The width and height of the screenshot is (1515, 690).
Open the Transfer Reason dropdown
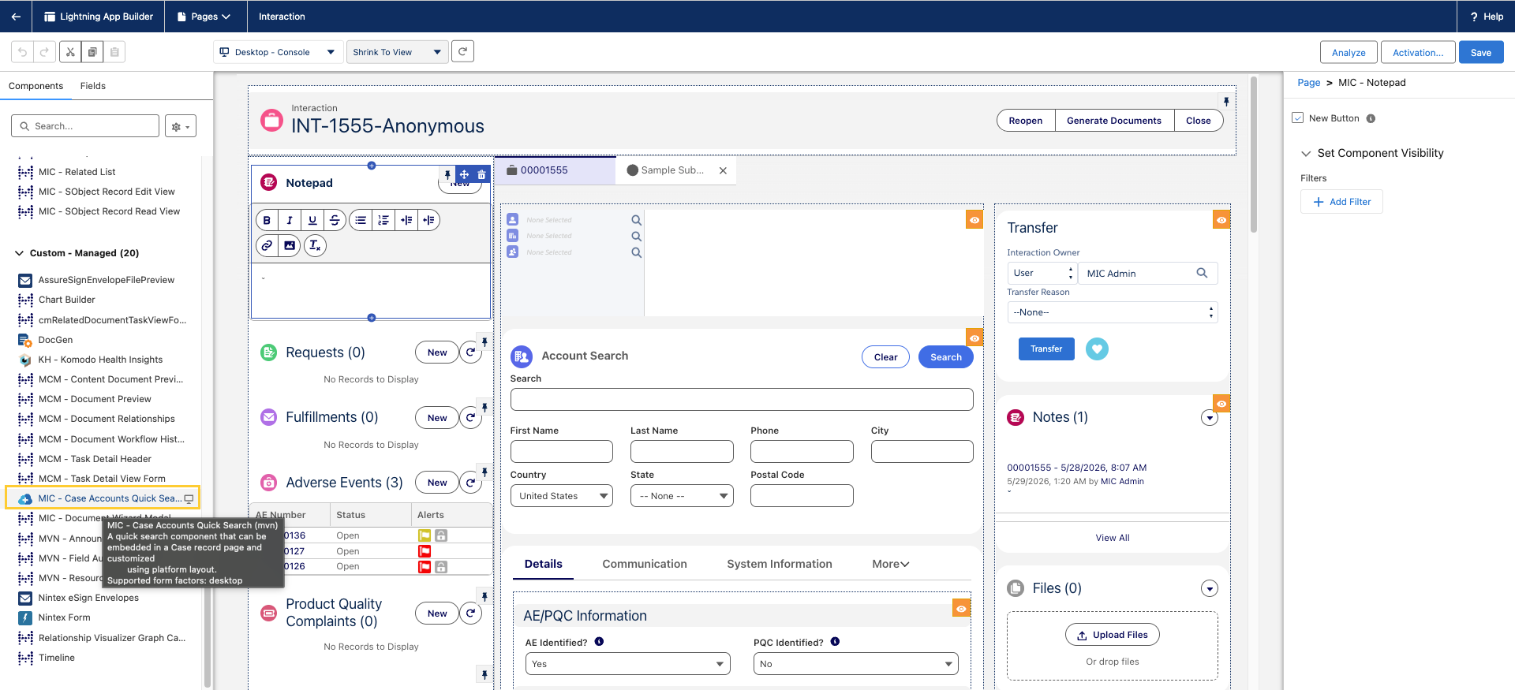click(1113, 312)
